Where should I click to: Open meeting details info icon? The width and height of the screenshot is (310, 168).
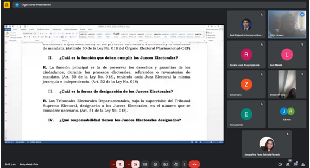280,164
